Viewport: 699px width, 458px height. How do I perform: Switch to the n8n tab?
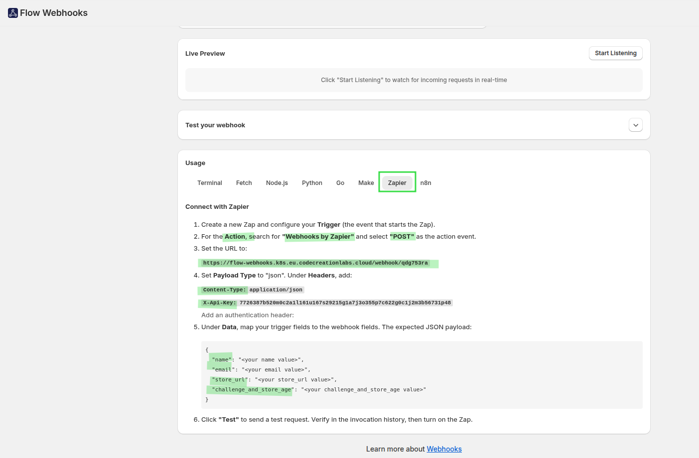click(425, 183)
